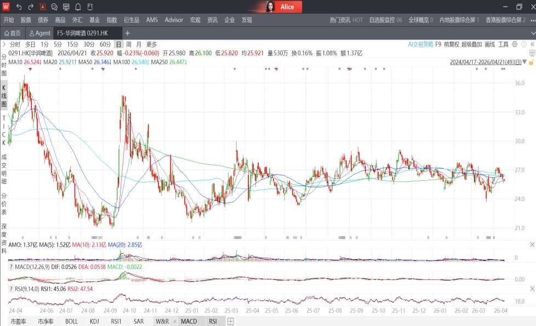Open new page tab with plus button
536x326 pixels.
[x=128, y=33]
